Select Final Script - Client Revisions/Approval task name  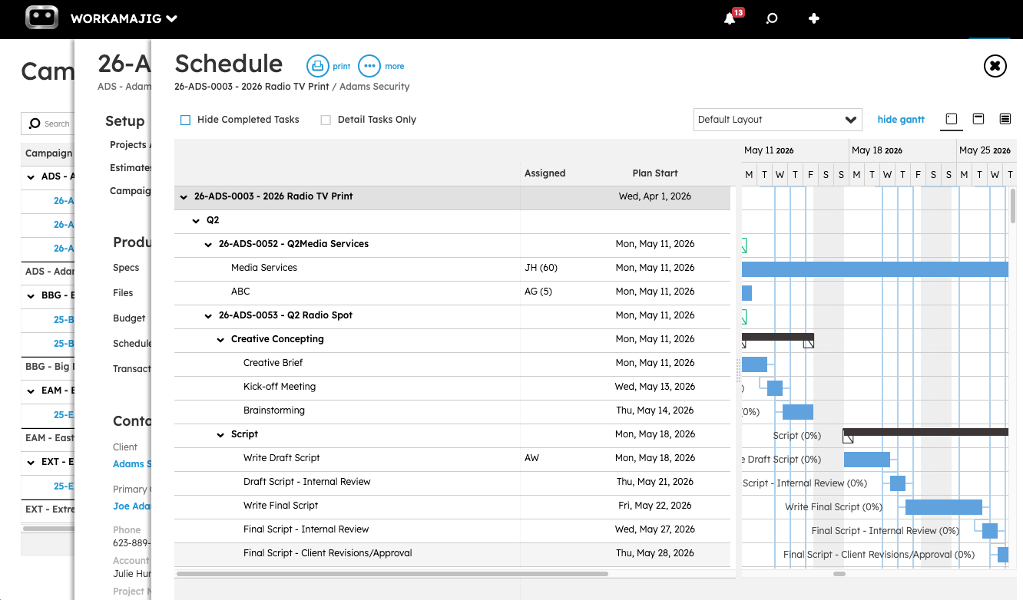coord(328,554)
